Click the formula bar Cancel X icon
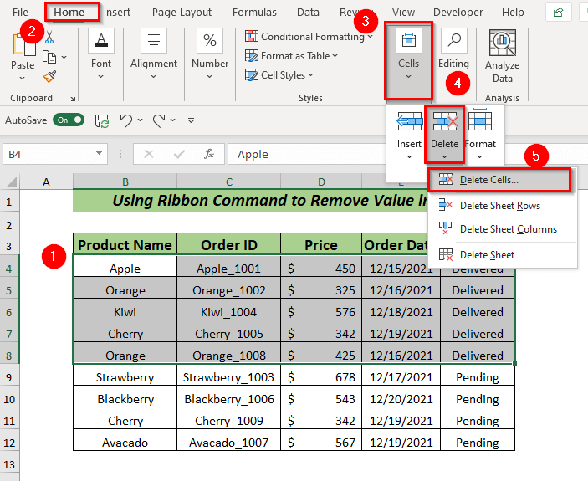Screen dimensions: 588x481 pyautogui.click(x=149, y=154)
